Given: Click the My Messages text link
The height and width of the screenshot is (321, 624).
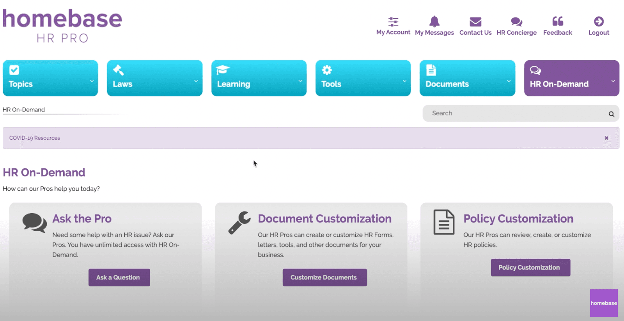Looking at the screenshot, I should pos(434,33).
